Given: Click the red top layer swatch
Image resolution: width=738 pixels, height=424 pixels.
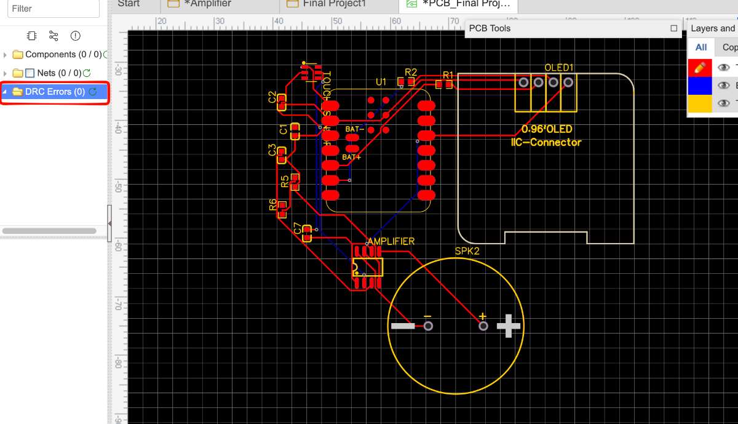Looking at the screenshot, I should pyautogui.click(x=699, y=67).
